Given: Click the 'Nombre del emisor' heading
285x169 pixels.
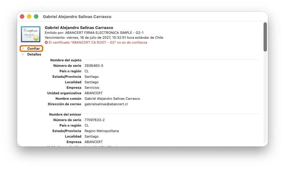Looking at the screenshot, I should pos(65,114).
